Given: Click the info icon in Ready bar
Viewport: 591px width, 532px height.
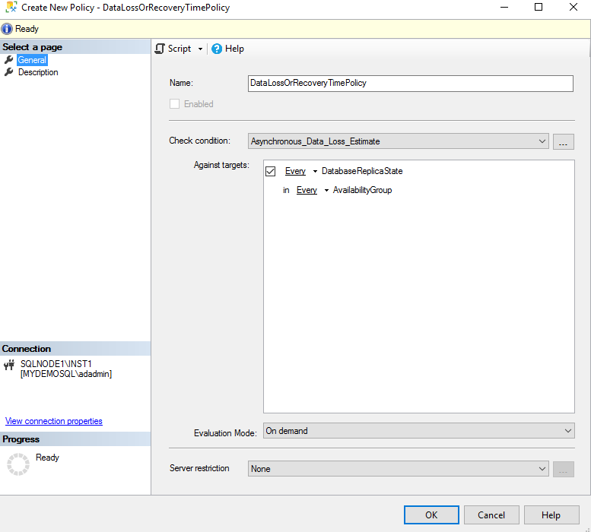Looking at the screenshot, I should 7,29.
